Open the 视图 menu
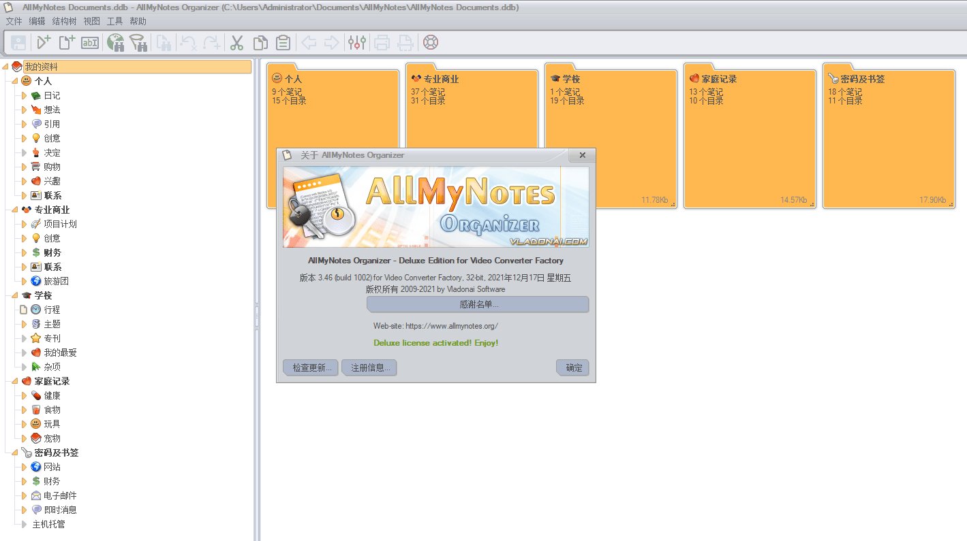 tap(91, 21)
